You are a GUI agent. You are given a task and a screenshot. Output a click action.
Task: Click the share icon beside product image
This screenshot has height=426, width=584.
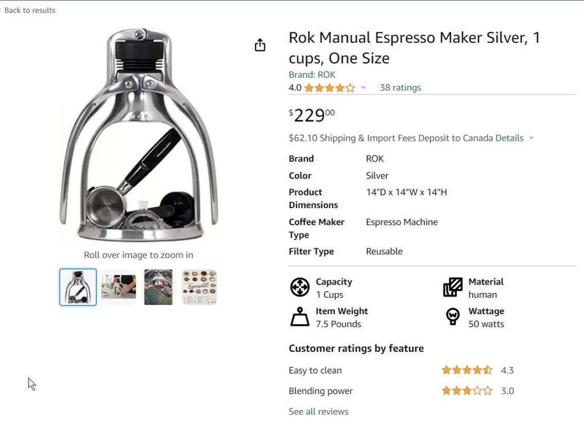click(260, 45)
